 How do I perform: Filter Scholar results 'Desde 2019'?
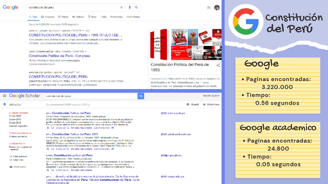(15, 120)
